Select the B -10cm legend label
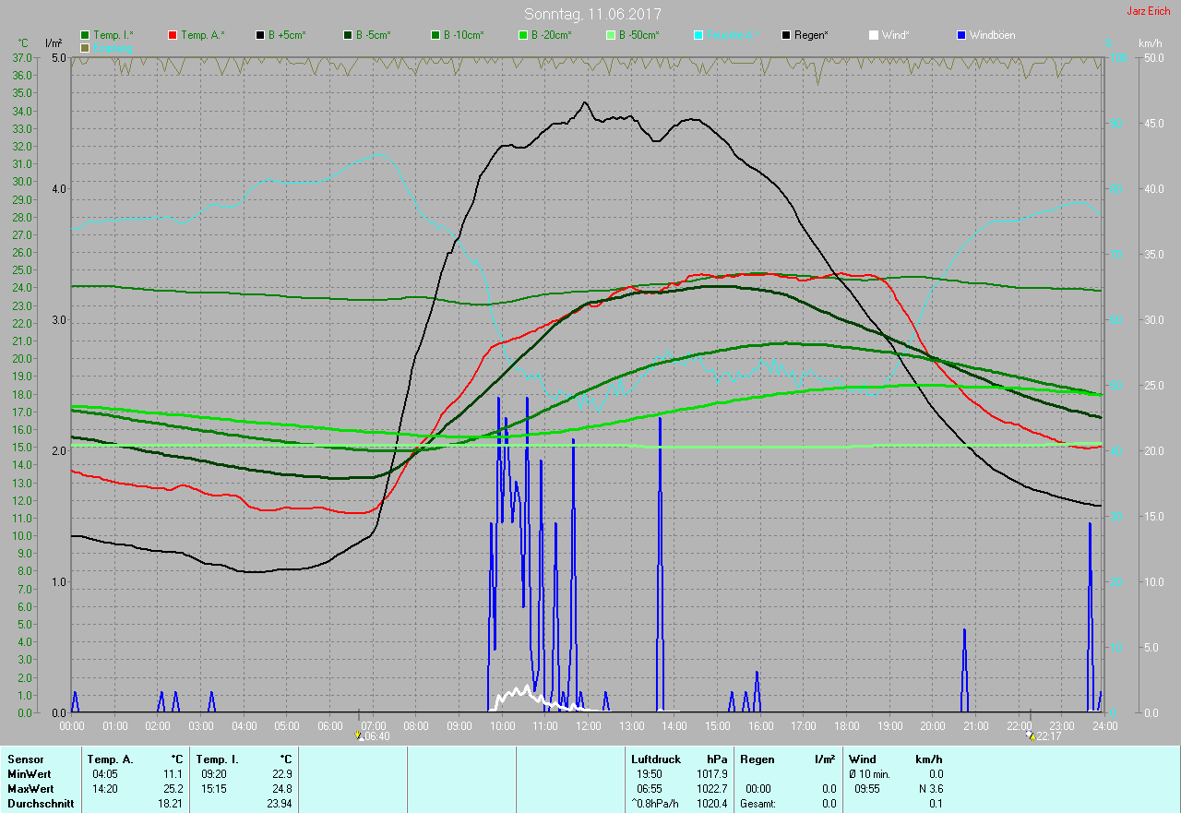 (463, 35)
